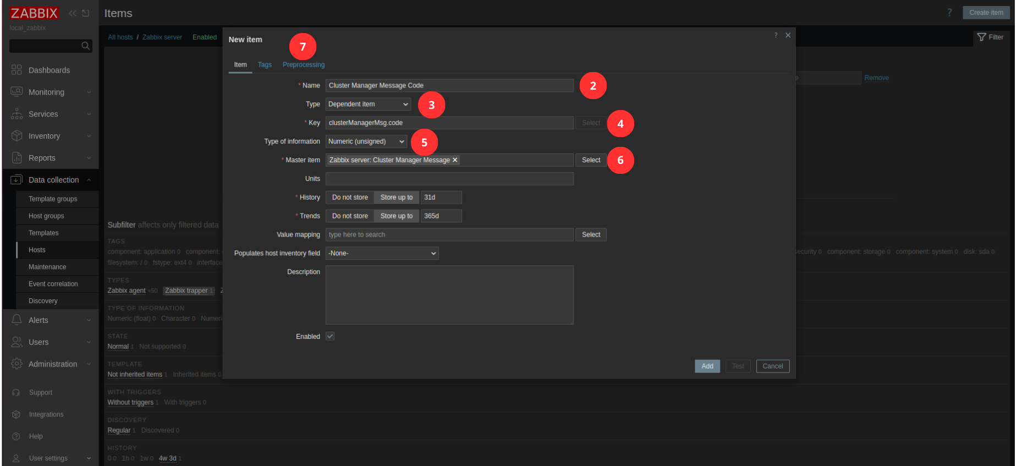The image size is (1017, 466).
Task: Click the Services icon in sidebar
Action: coord(17,114)
